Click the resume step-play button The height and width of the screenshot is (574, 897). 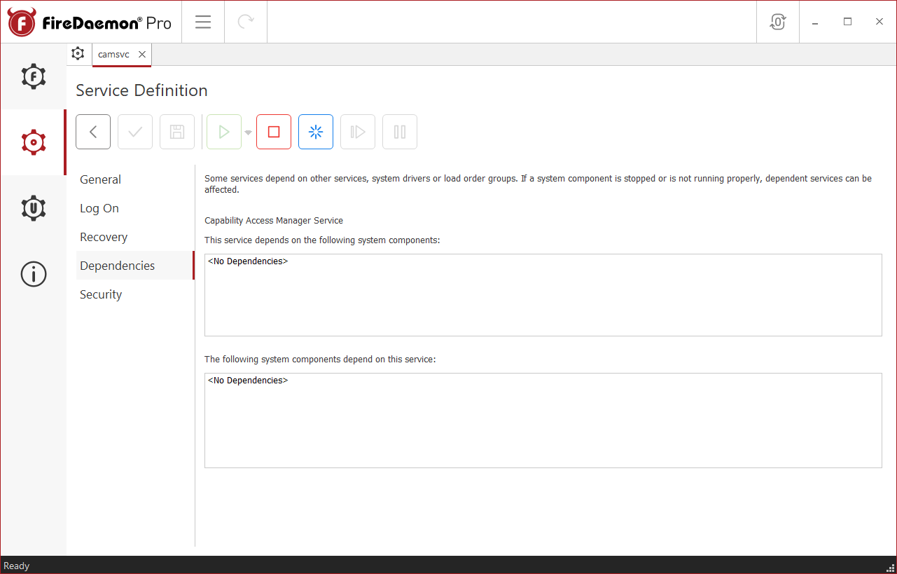point(358,132)
